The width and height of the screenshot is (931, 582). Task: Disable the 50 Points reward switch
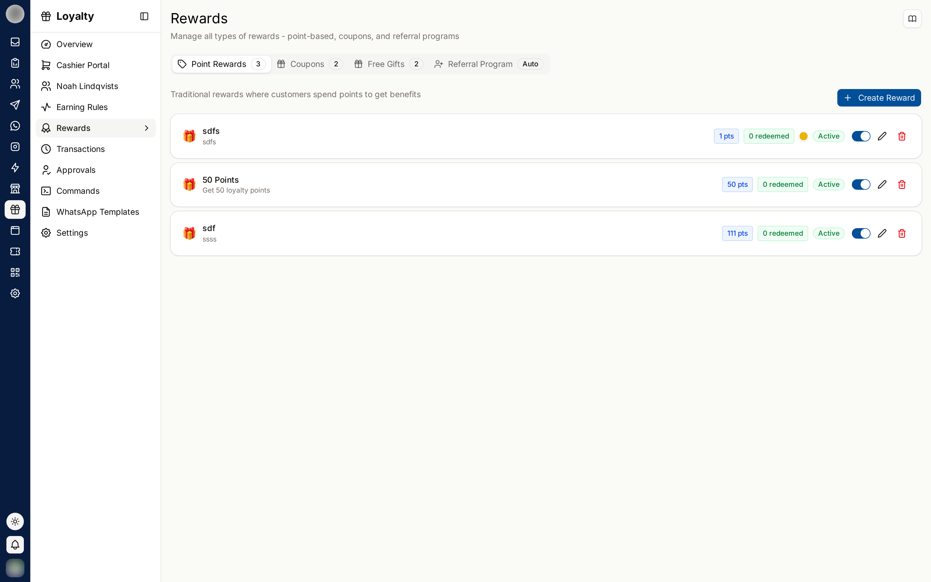pos(861,184)
